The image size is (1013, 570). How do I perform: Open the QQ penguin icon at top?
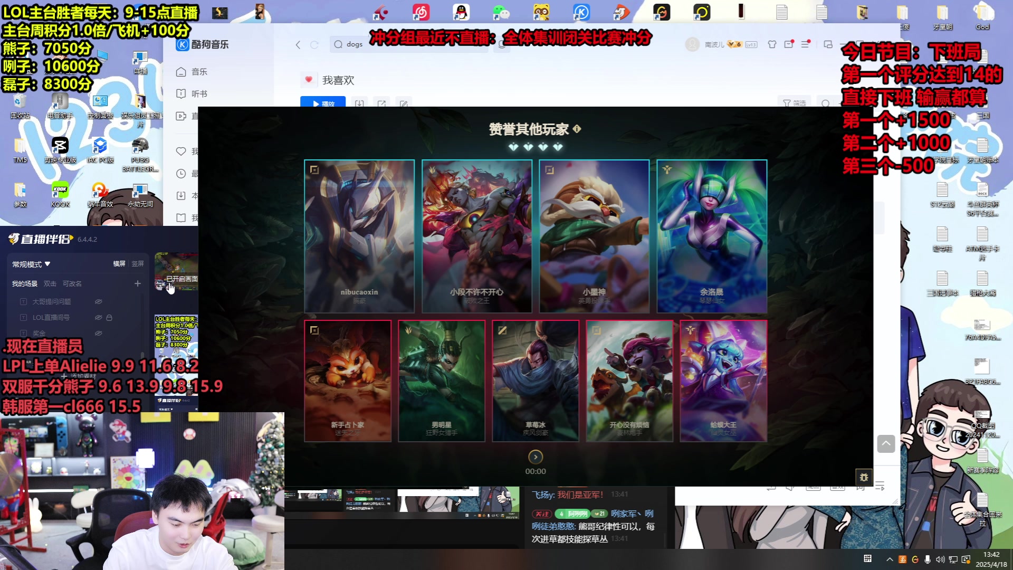click(x=461, y=12)
